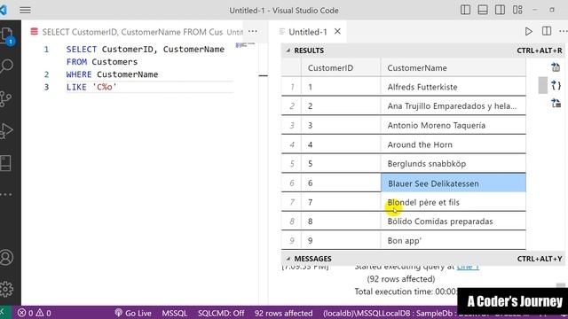Click the 92 rows affected status entry
568x319 pixels.
283,313
